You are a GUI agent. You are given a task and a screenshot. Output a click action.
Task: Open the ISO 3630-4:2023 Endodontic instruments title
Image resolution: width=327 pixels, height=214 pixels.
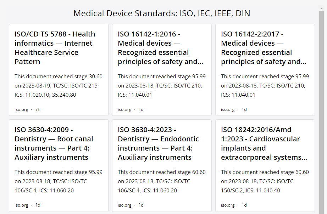click(158, 143)
